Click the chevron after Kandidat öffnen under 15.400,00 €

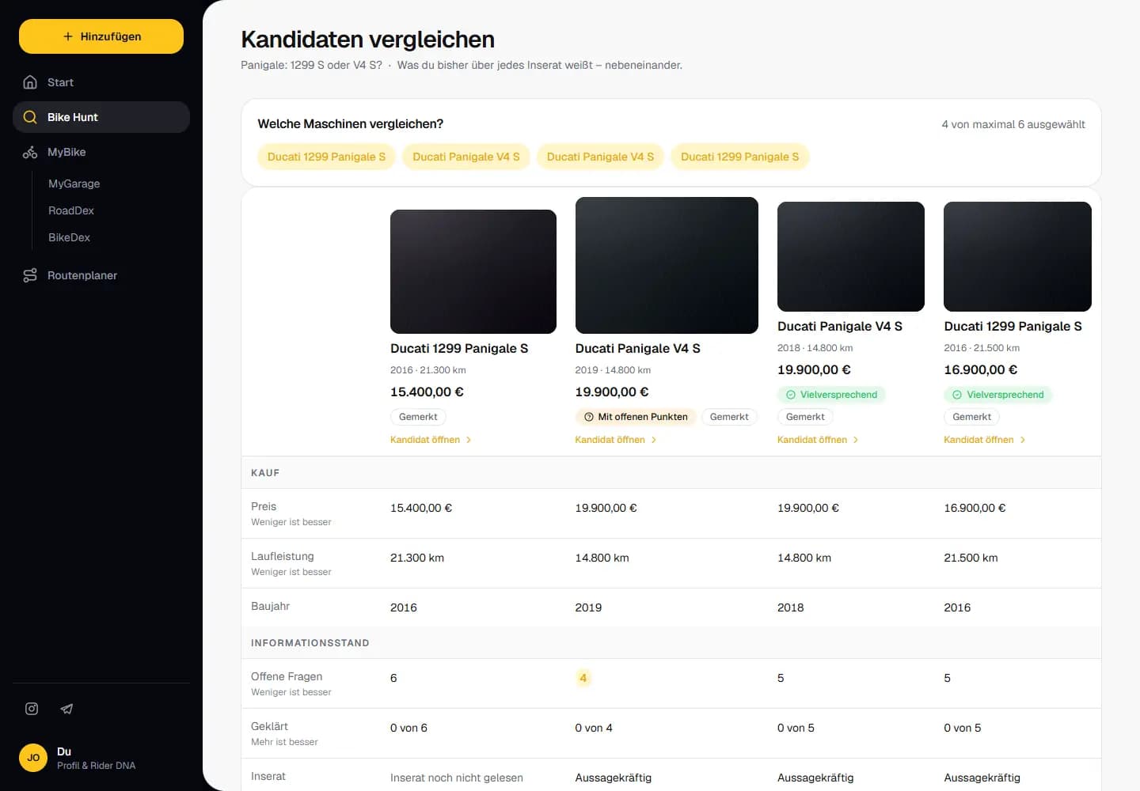[469, 440]
